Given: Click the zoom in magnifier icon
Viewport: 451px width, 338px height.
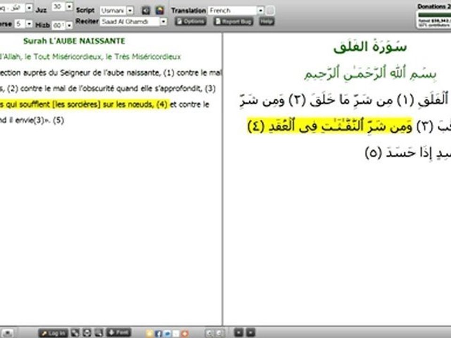Looking at the screenshot, I should click(210, 333).
